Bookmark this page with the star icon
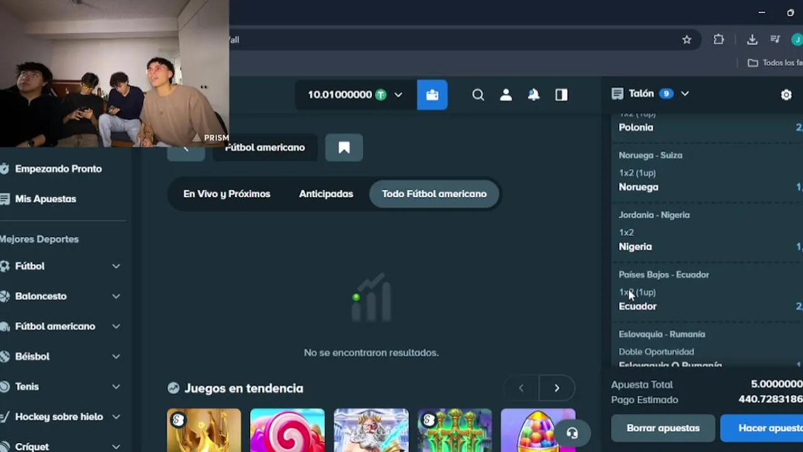803x452 pixels. tap(687, 40)
